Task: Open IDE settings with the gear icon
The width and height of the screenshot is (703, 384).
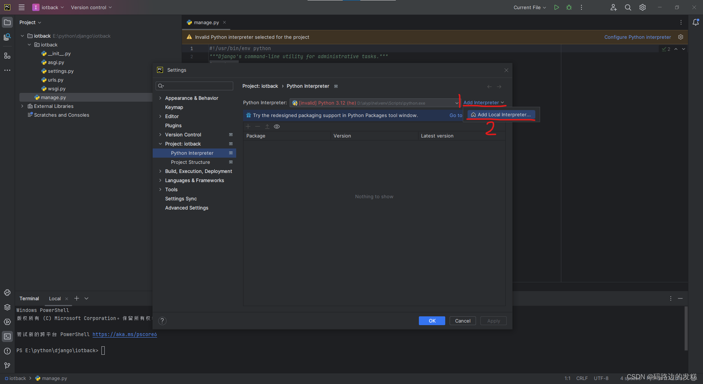Action: pyautogui.click(x=642, y=7)
